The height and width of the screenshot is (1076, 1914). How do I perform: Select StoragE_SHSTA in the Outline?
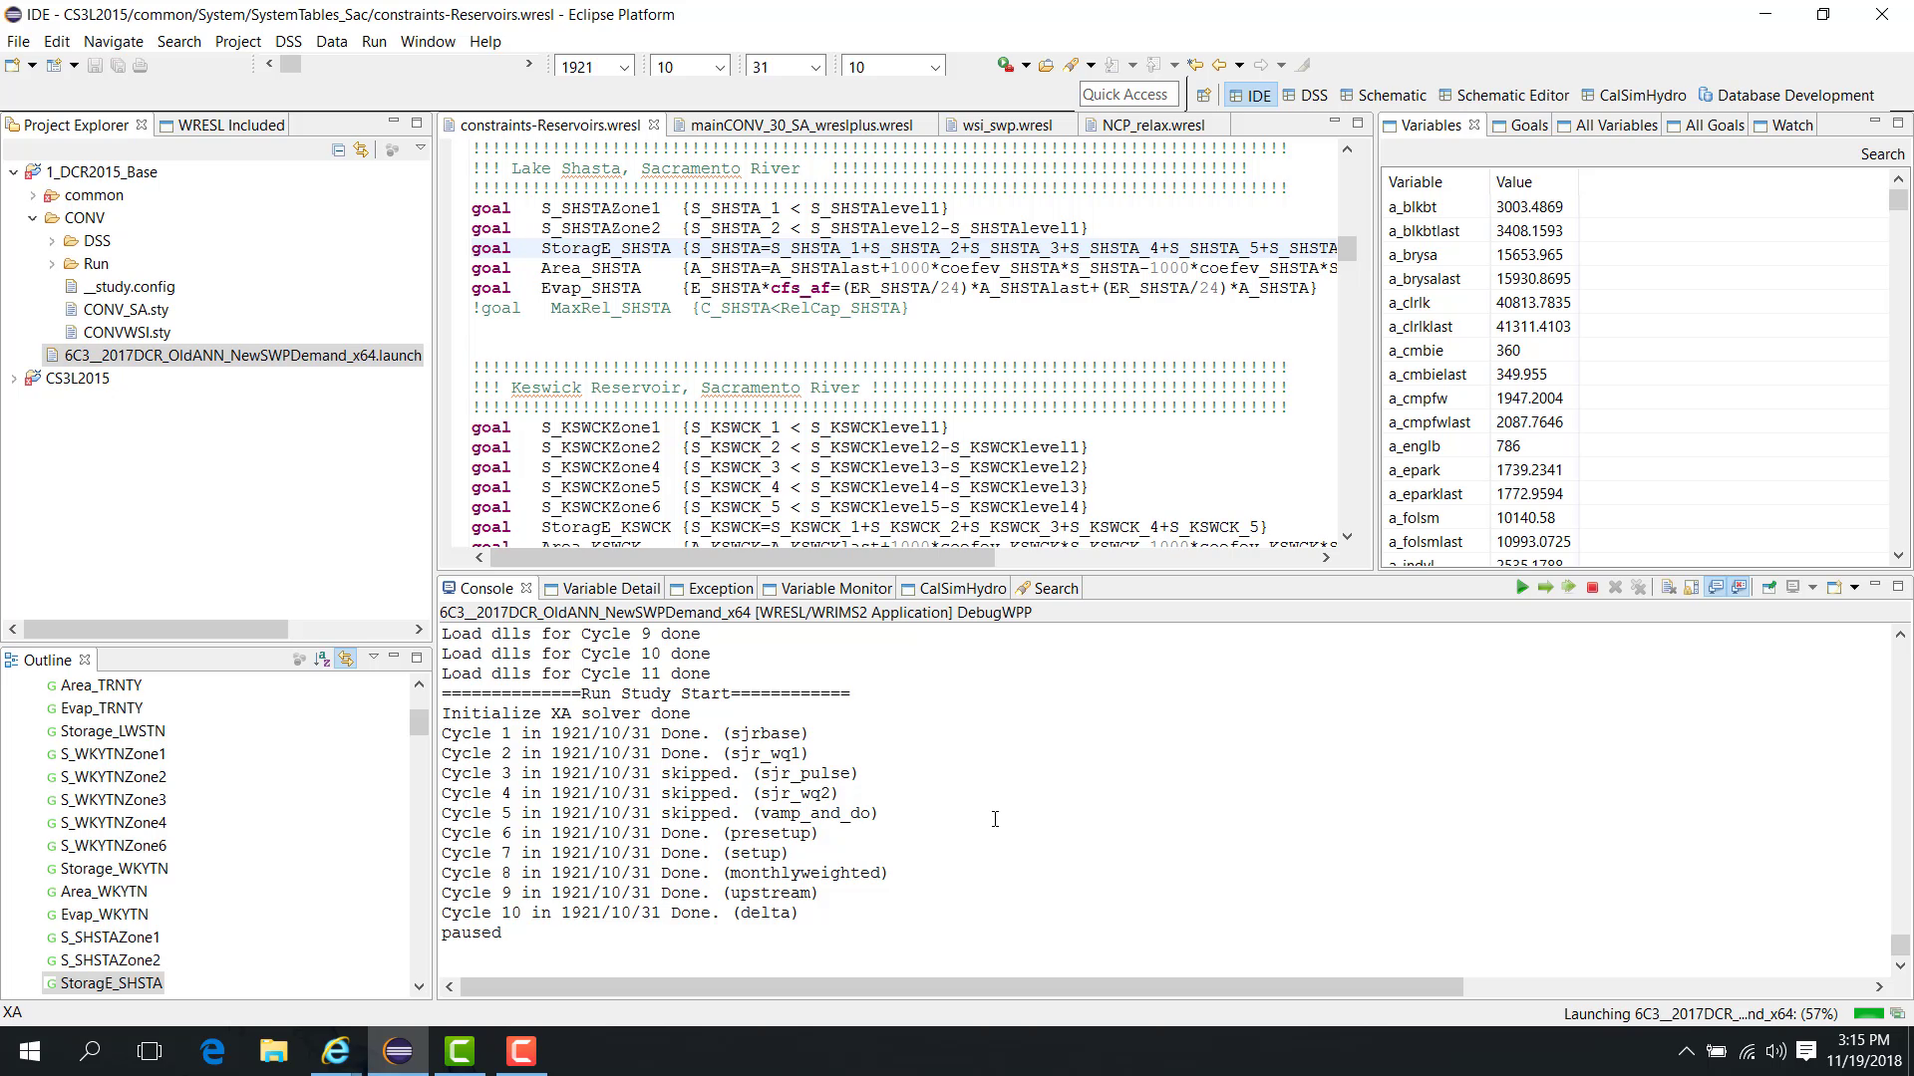[111, 983]
